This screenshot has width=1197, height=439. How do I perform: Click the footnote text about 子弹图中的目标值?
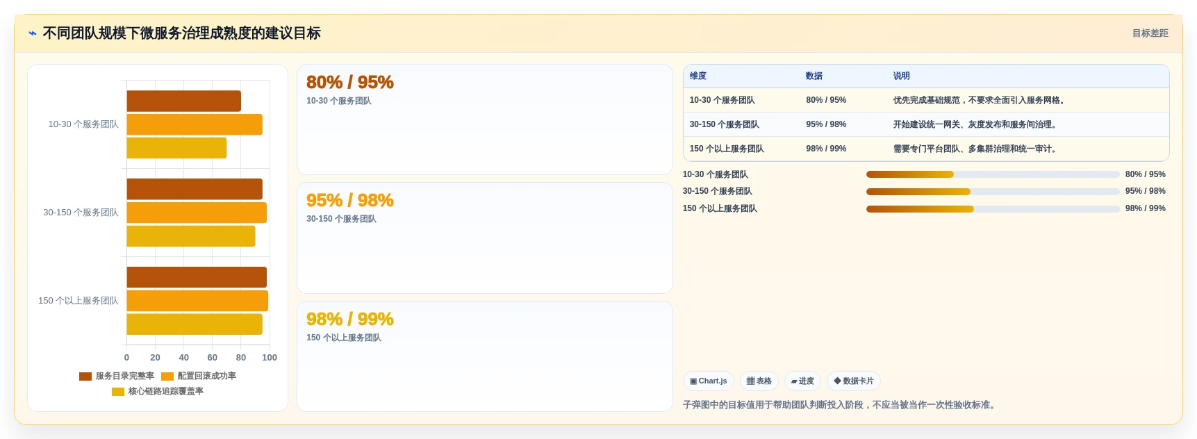(841, 405)
